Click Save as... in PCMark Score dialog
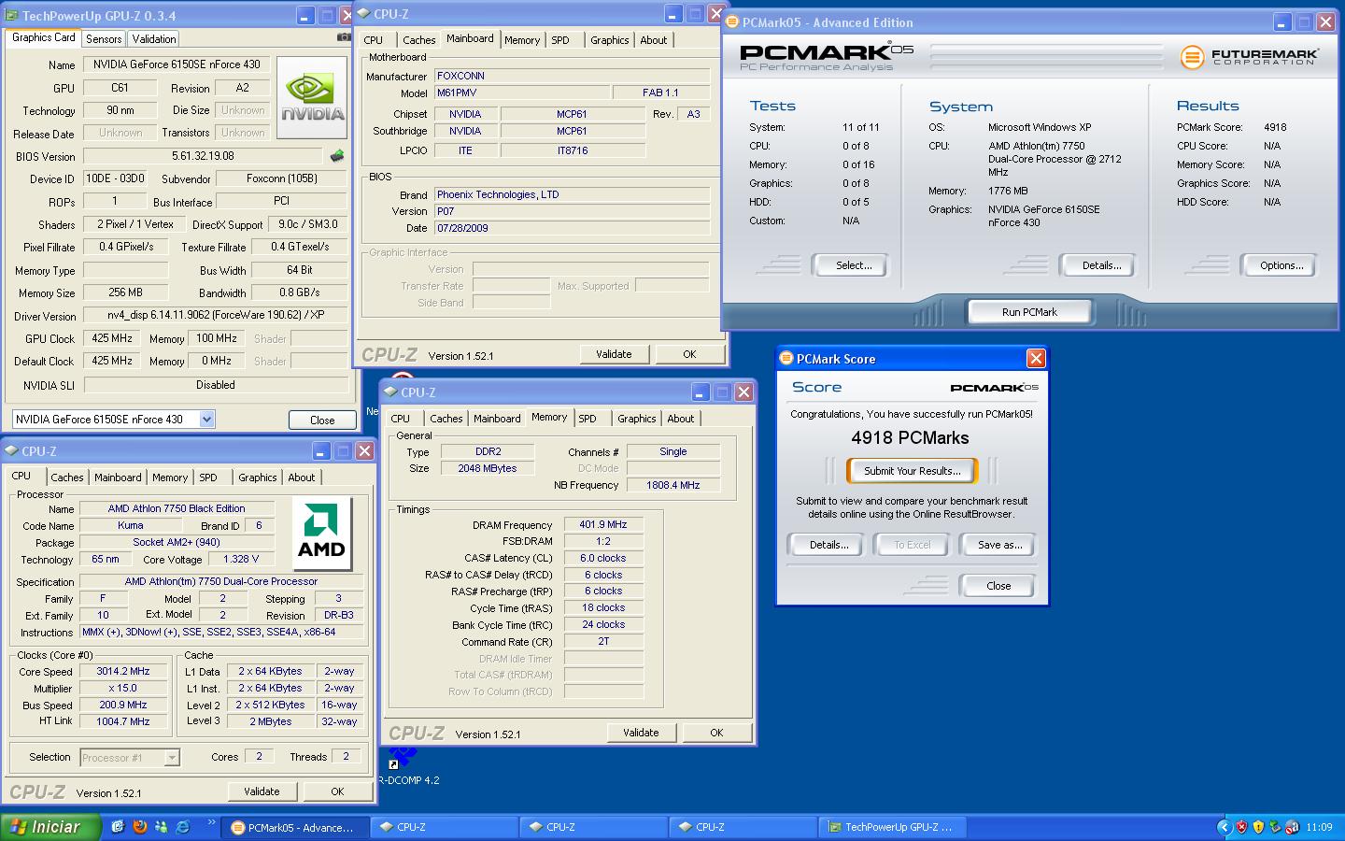1345x841 pixels. click(999, 545)
